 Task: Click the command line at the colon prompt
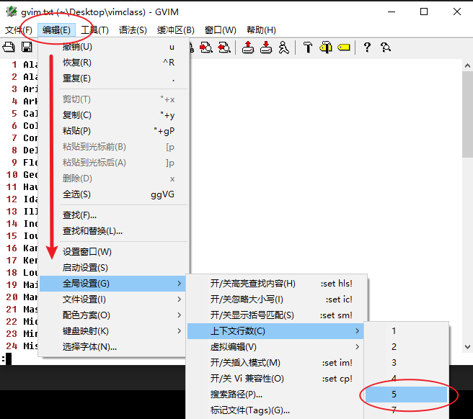click(6, 359)
